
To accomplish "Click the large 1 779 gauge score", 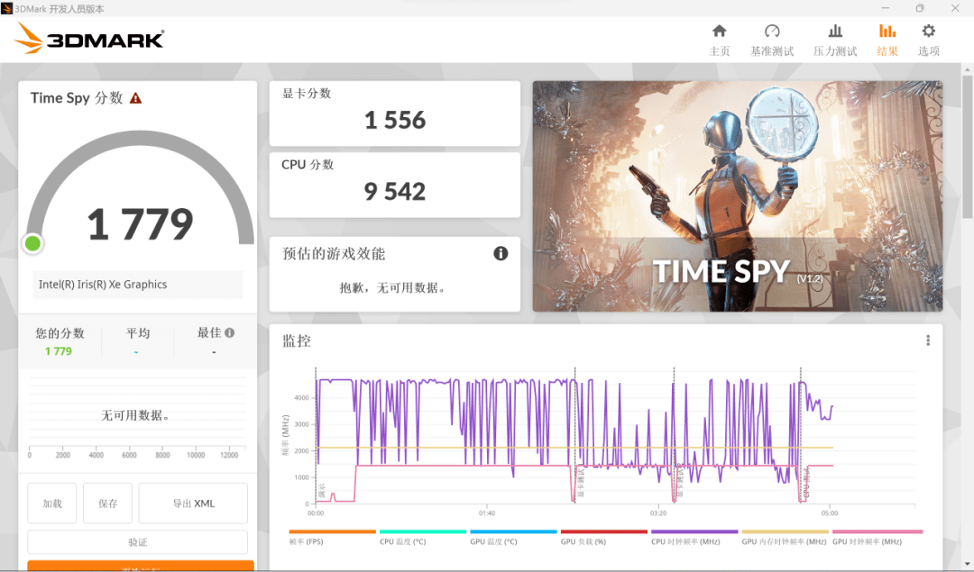I will click(x=141, y=224).
